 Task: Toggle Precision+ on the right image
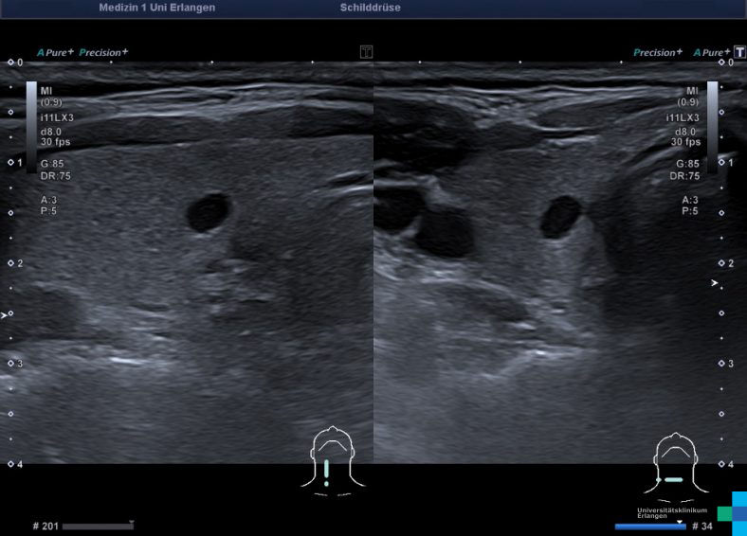coord(658,52)
